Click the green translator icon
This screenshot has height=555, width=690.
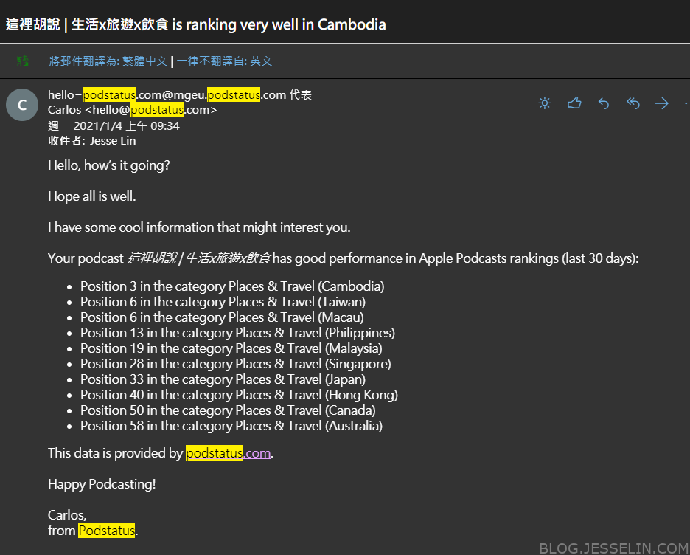click(22, 61)
